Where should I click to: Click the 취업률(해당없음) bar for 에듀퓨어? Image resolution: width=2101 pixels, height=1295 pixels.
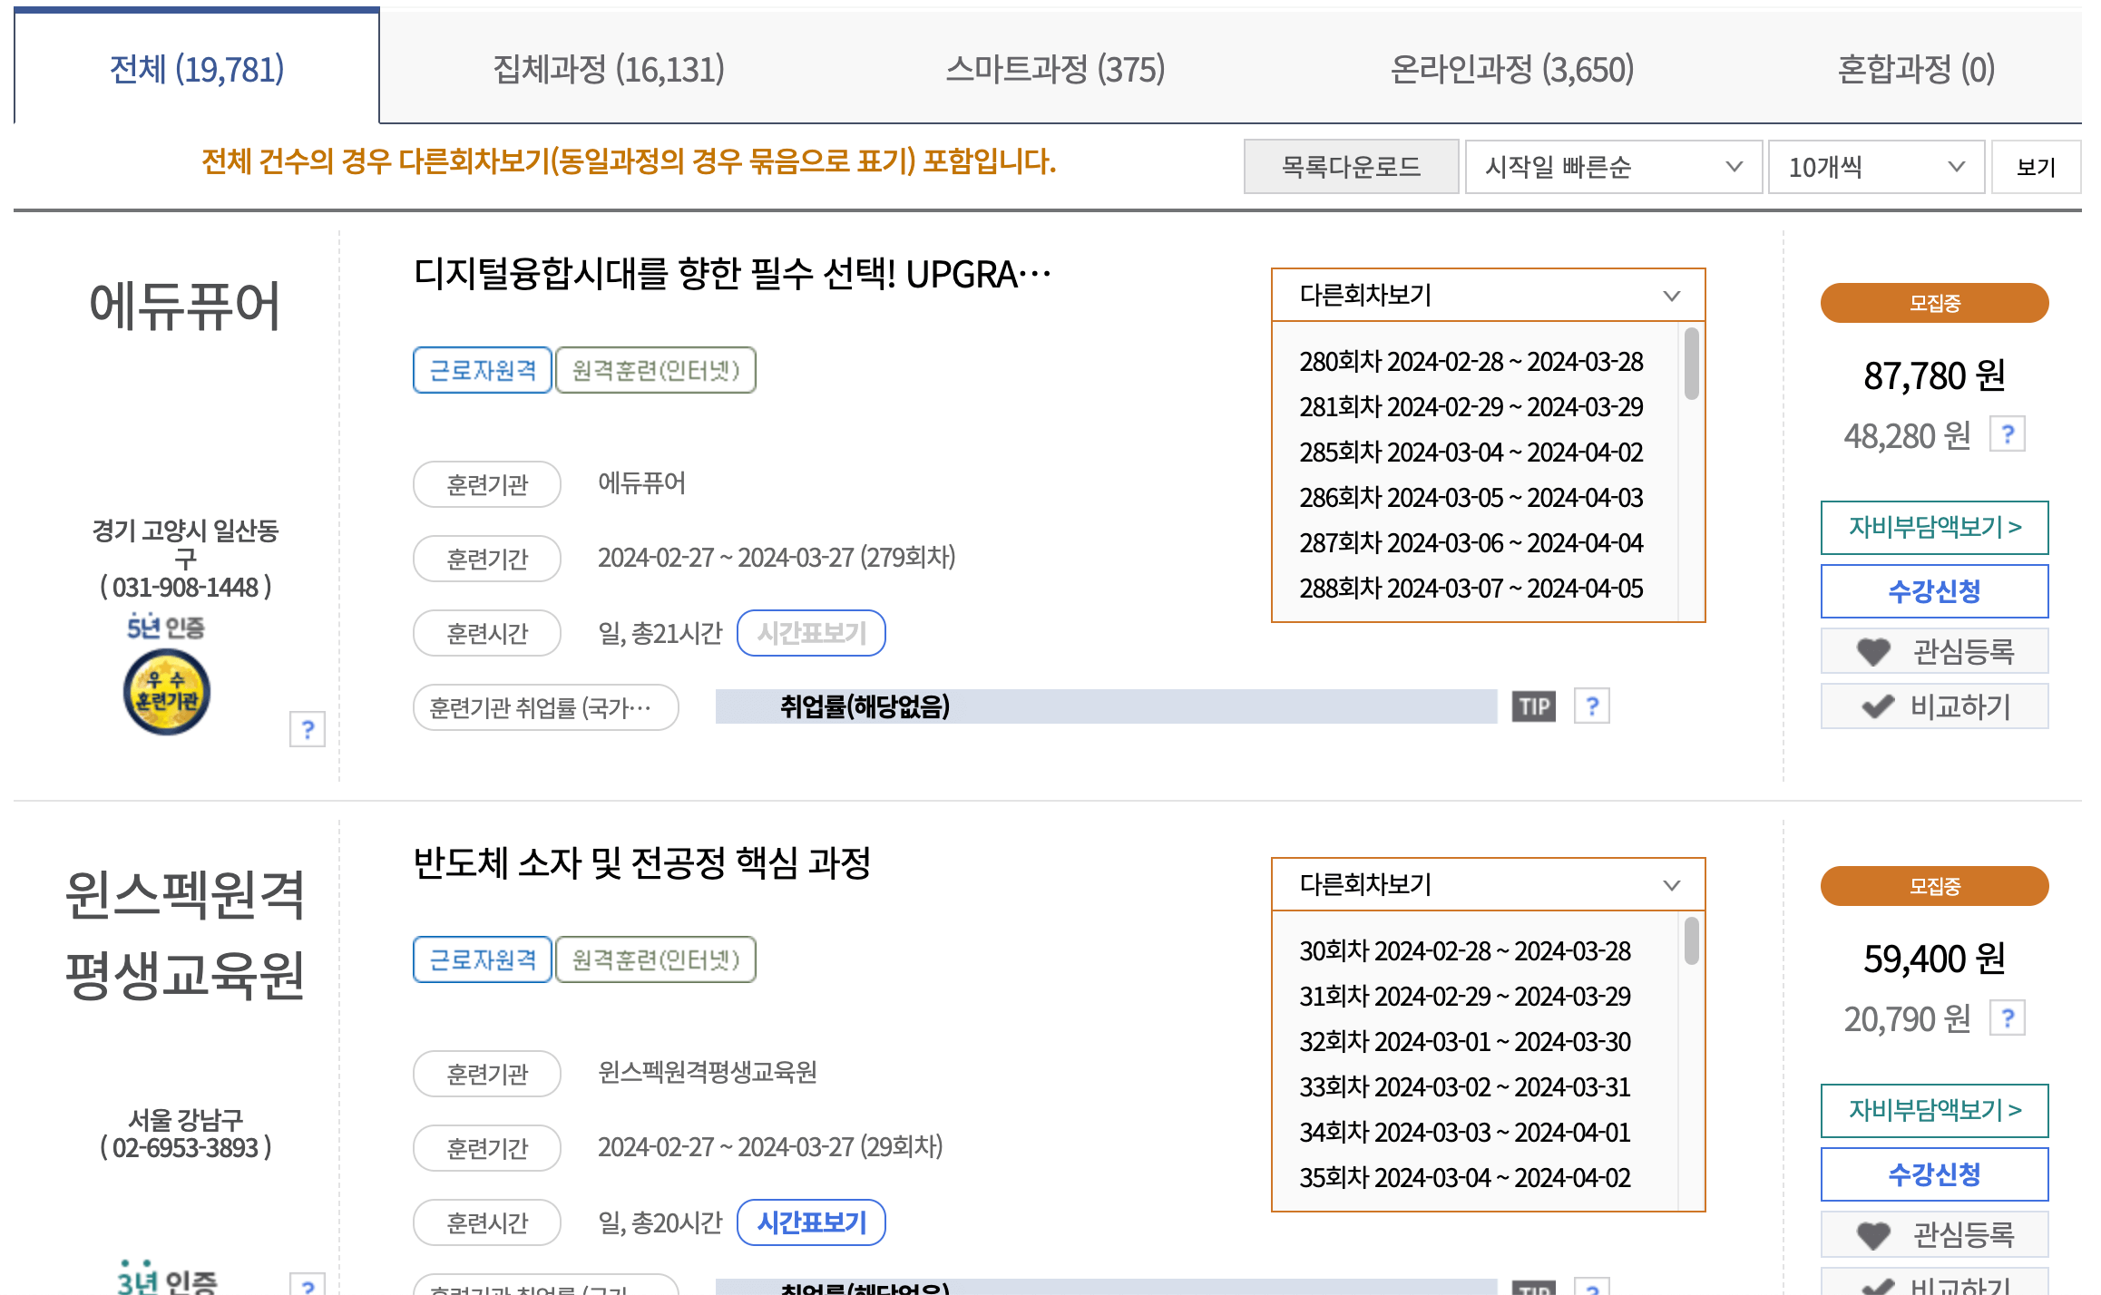tap(1106, 706)
